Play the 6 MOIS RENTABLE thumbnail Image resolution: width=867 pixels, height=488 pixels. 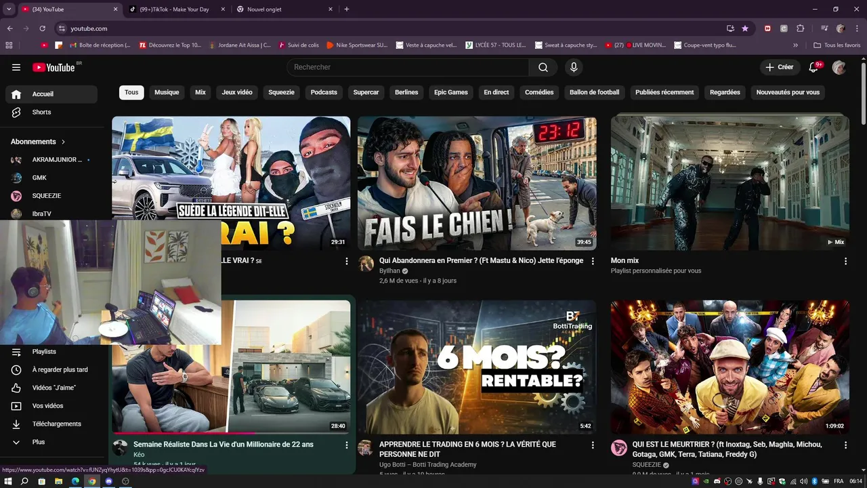pos(477,367)
